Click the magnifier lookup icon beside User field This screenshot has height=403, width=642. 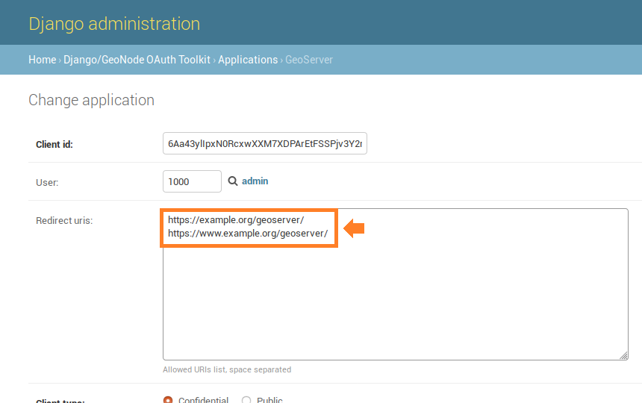pyautogui.click(x=233, y=181)
